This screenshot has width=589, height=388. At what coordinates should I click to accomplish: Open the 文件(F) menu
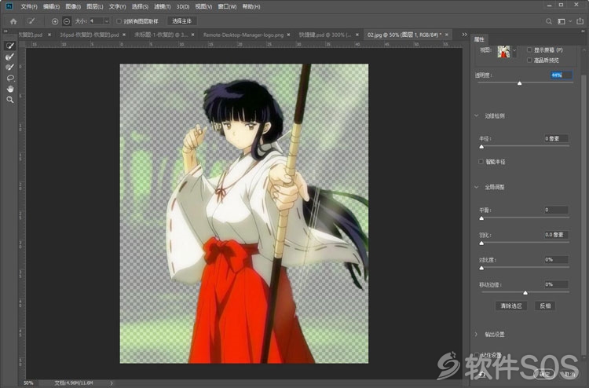29,6
